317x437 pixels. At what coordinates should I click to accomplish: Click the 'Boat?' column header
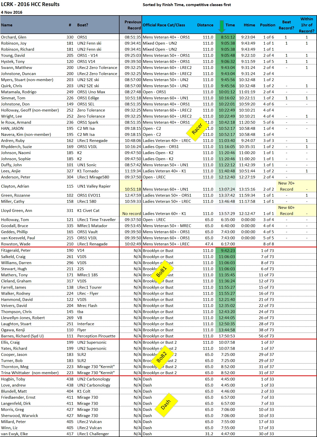[83, 25]
